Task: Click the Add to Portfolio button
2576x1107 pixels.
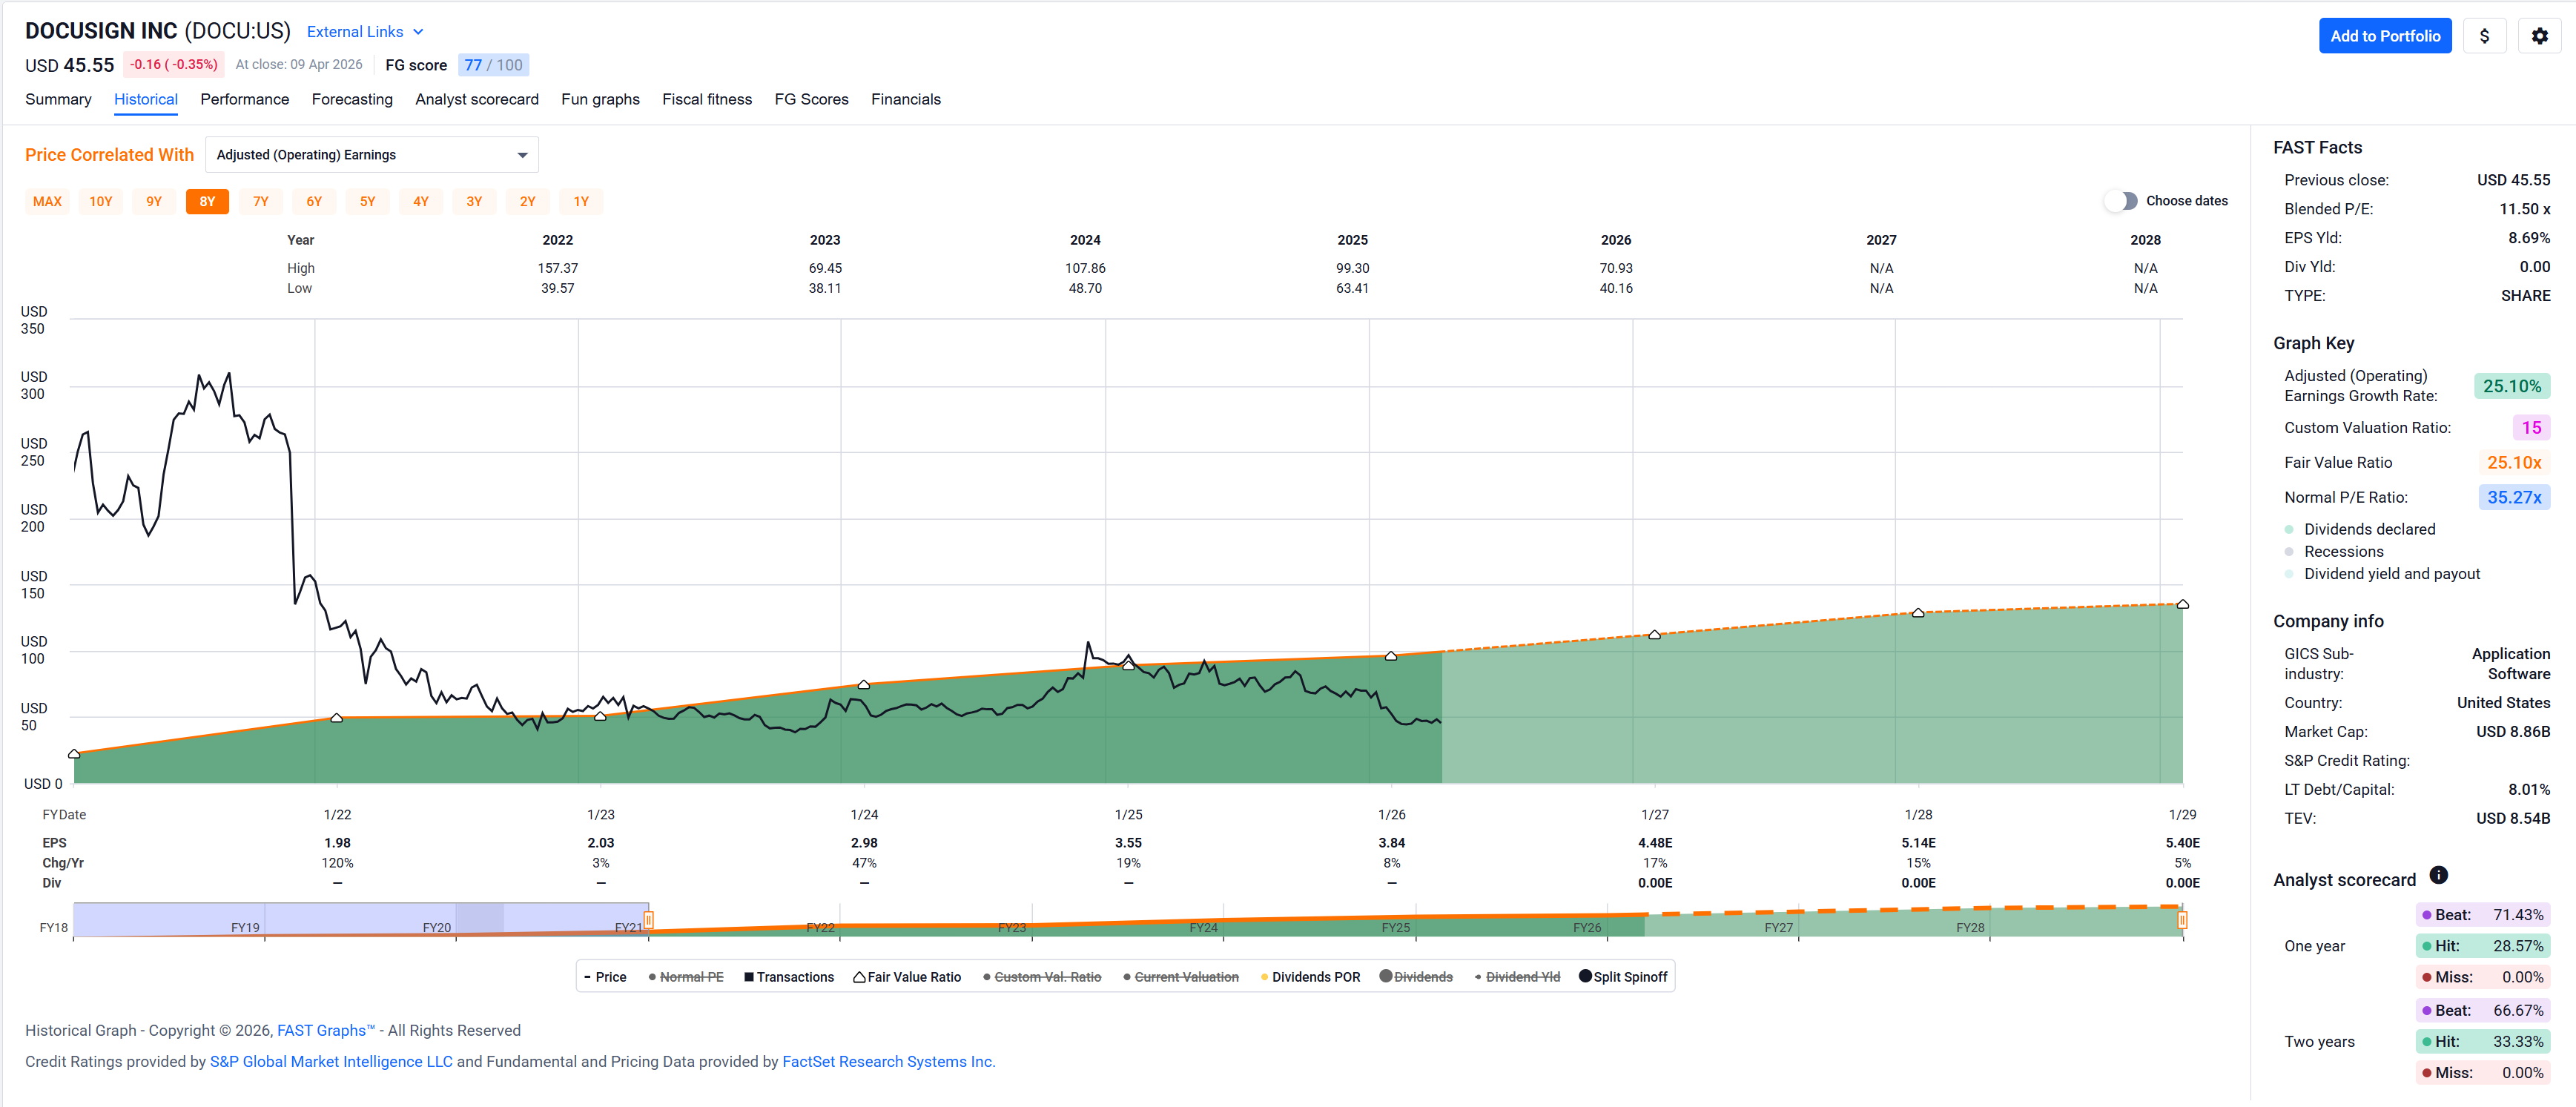Action: [2384, 36]
